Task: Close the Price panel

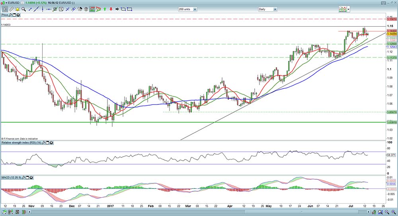Action: [x=18, y=15]
